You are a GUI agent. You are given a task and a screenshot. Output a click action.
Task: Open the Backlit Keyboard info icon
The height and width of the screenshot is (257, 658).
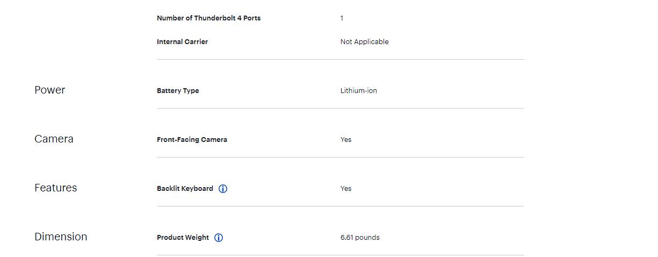(x=223, y=189)
